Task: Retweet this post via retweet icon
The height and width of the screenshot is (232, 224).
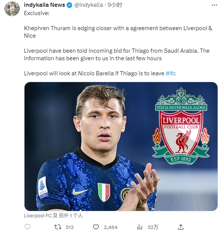Action: pyautogui.click(x=58, y=227)
